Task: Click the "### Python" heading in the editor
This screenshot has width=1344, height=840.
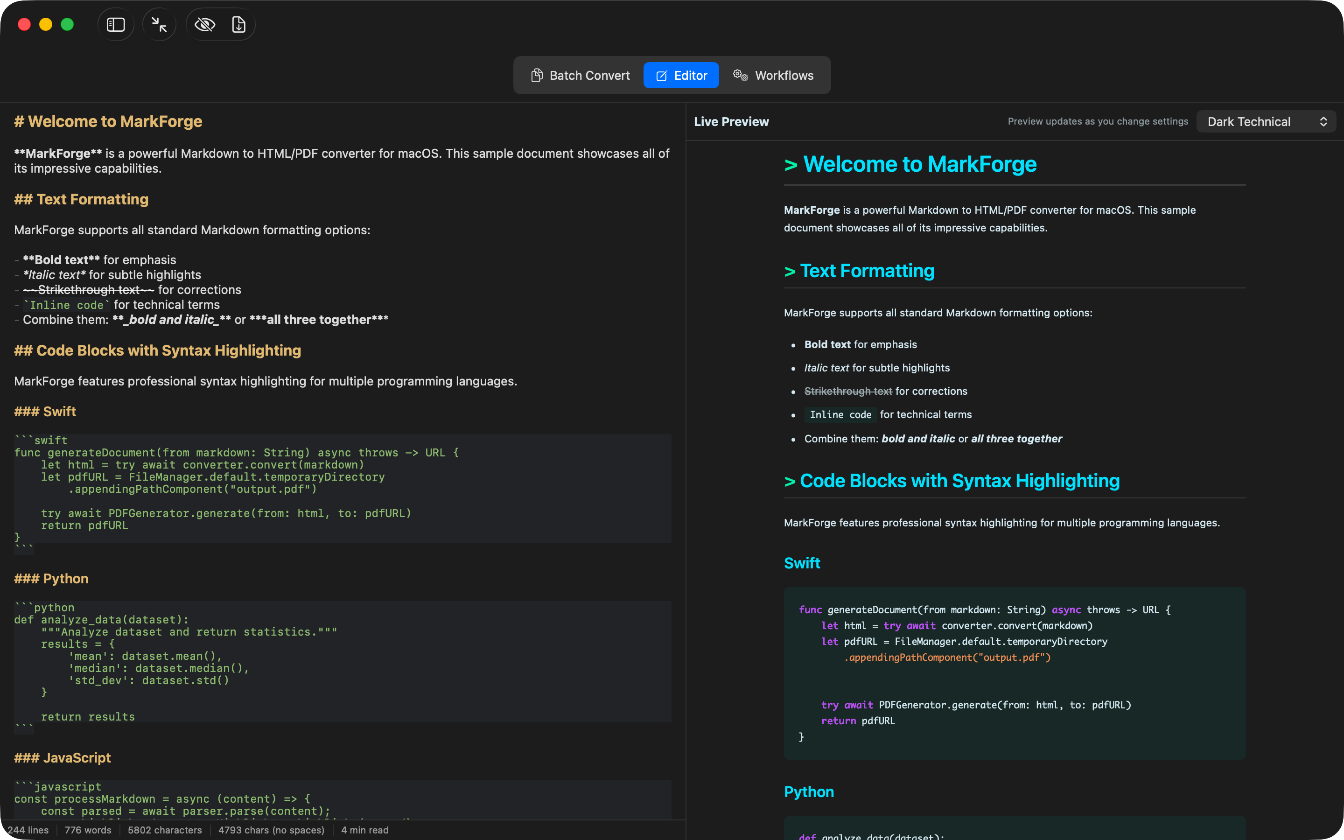Action: click(x=51, y=579)
